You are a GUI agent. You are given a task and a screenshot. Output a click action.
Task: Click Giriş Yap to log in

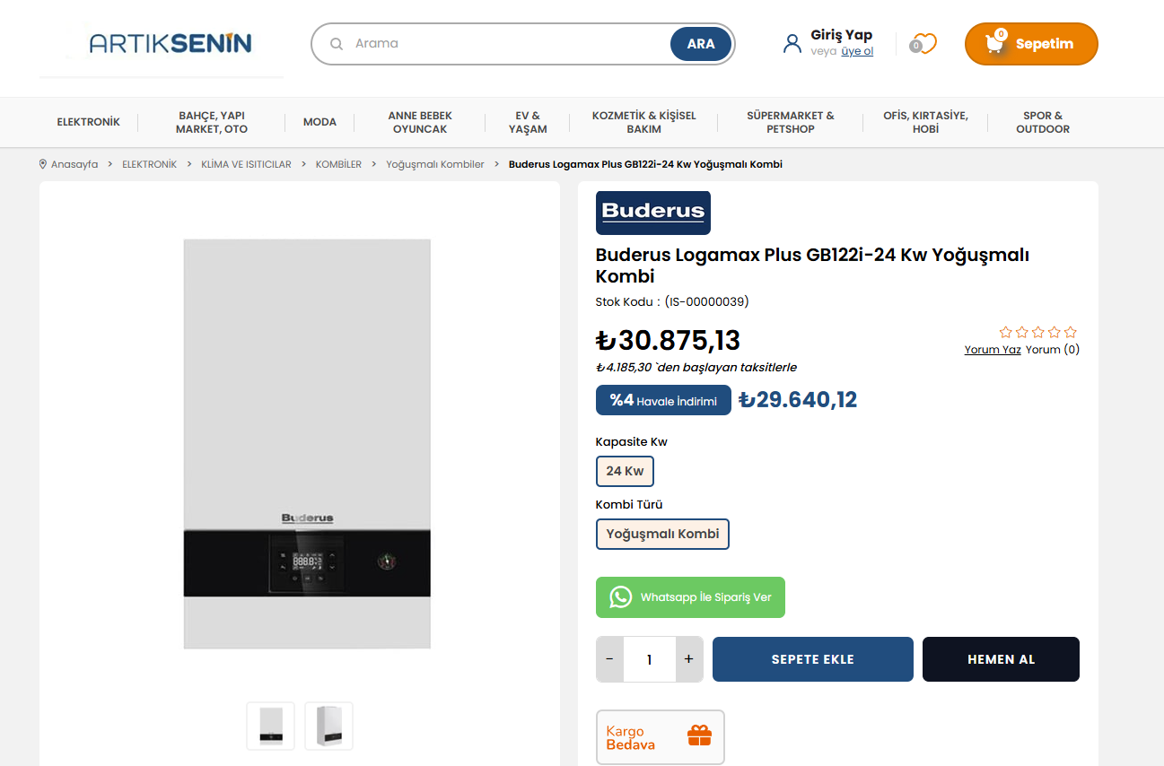pyautogui.click(x=841, y=35)
